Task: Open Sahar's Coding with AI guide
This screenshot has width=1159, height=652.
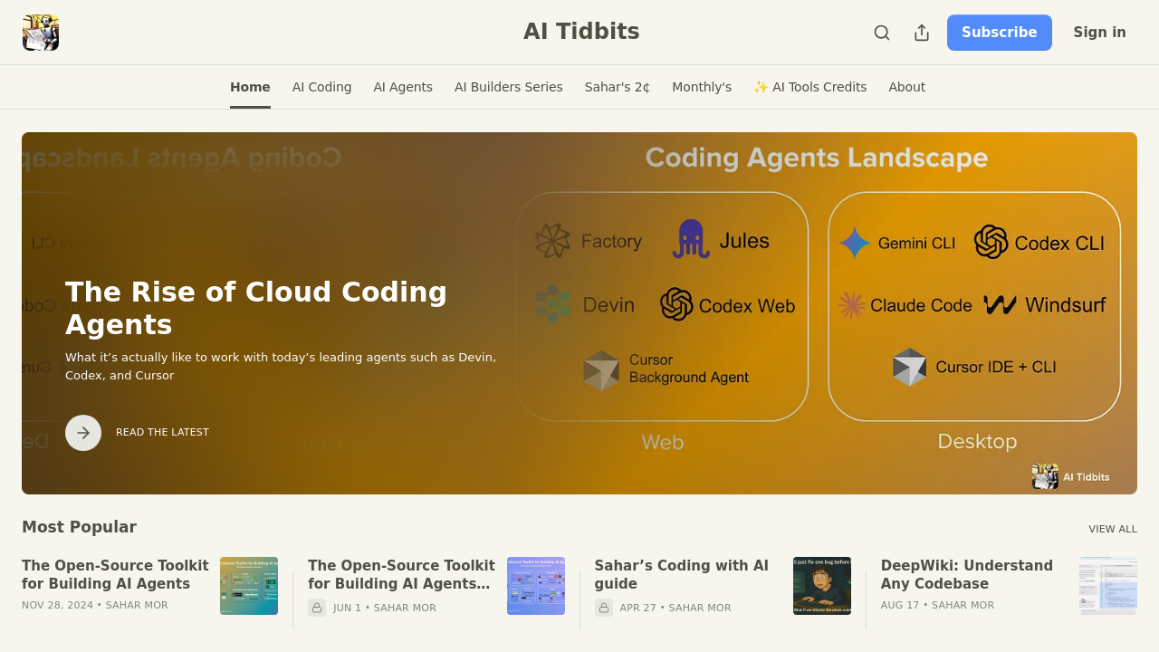Action: coord(682,574)
